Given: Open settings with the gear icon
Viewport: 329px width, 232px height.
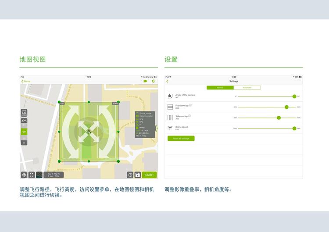Looking at the screenshot, I should [x=153, y=81].
